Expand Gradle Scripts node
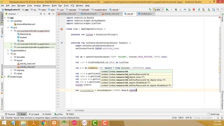Screen dimensions: 224x126 click(x=5, y=77)
